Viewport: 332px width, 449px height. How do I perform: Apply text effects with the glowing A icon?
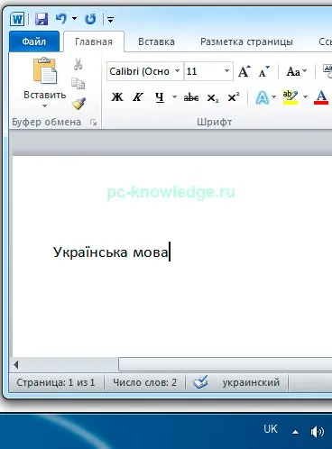coord(263,97)
